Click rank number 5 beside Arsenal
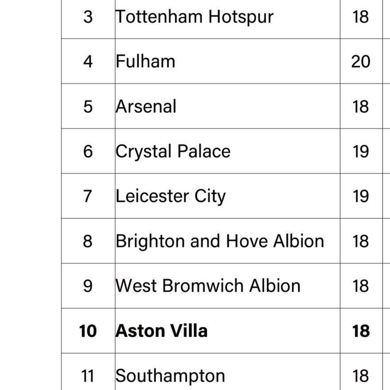 click(x=88, y=106)
